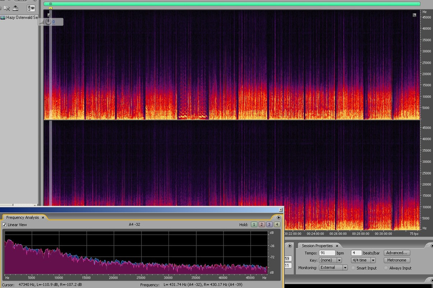Select the Frequency Analysis tab
This screenshot has height=288, width=433.
click(23, 217)
